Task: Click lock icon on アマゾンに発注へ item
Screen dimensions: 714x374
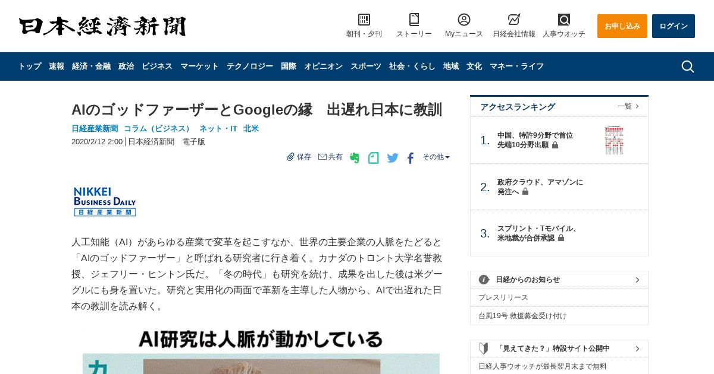Action: [x=525, y=192]
